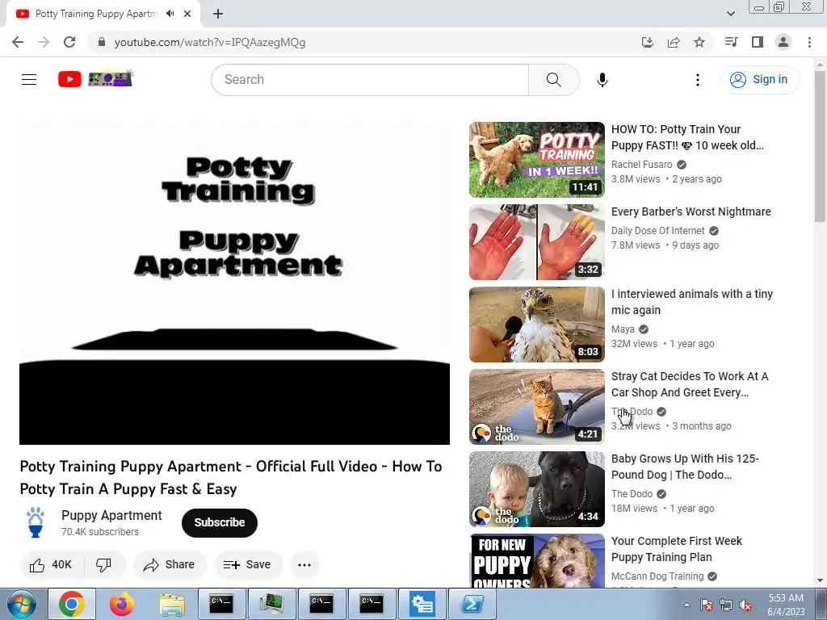Open File Explorer folder in taskbar
The height and width of the screenshot is (620, 827).
[172, 604]
